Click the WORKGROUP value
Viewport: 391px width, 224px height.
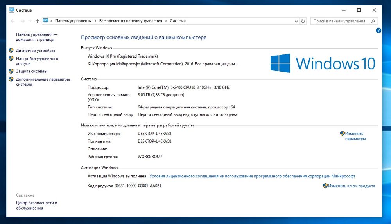click(x=150, y=157)
